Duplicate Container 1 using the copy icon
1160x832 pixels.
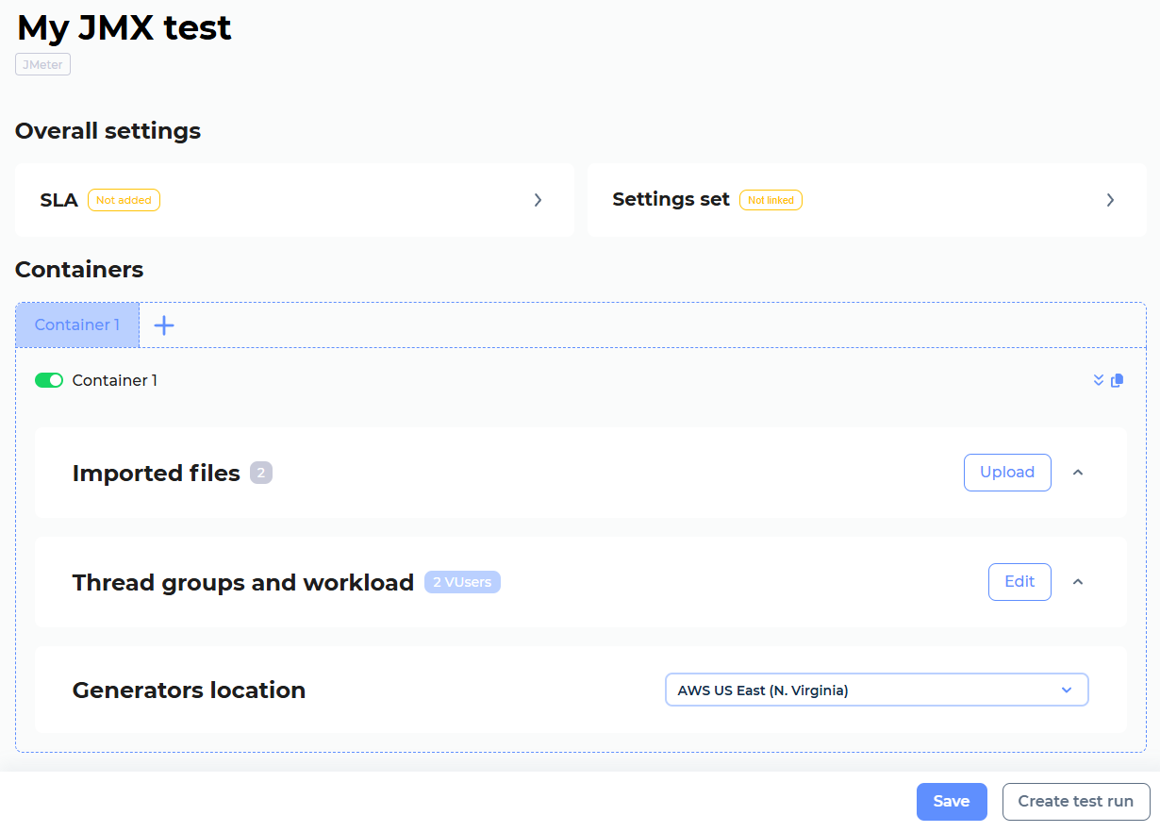point(1118,380)
